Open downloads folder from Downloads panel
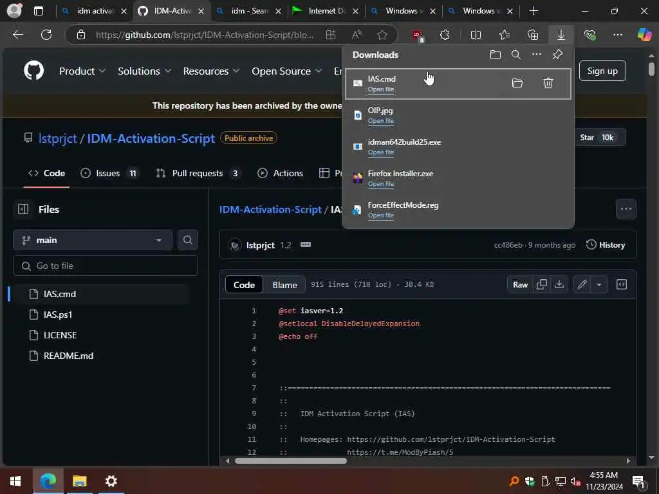This screenshot has height=494, width=659. point(496,55)
